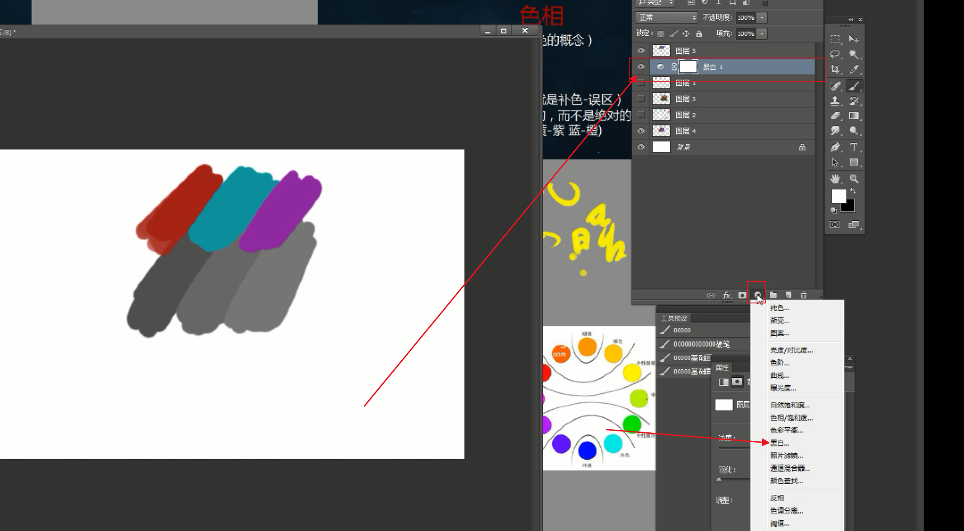Hide the 背景 background layer
Image resolution: width=964 pixels, height=531 pixels.
pos(641,147)
